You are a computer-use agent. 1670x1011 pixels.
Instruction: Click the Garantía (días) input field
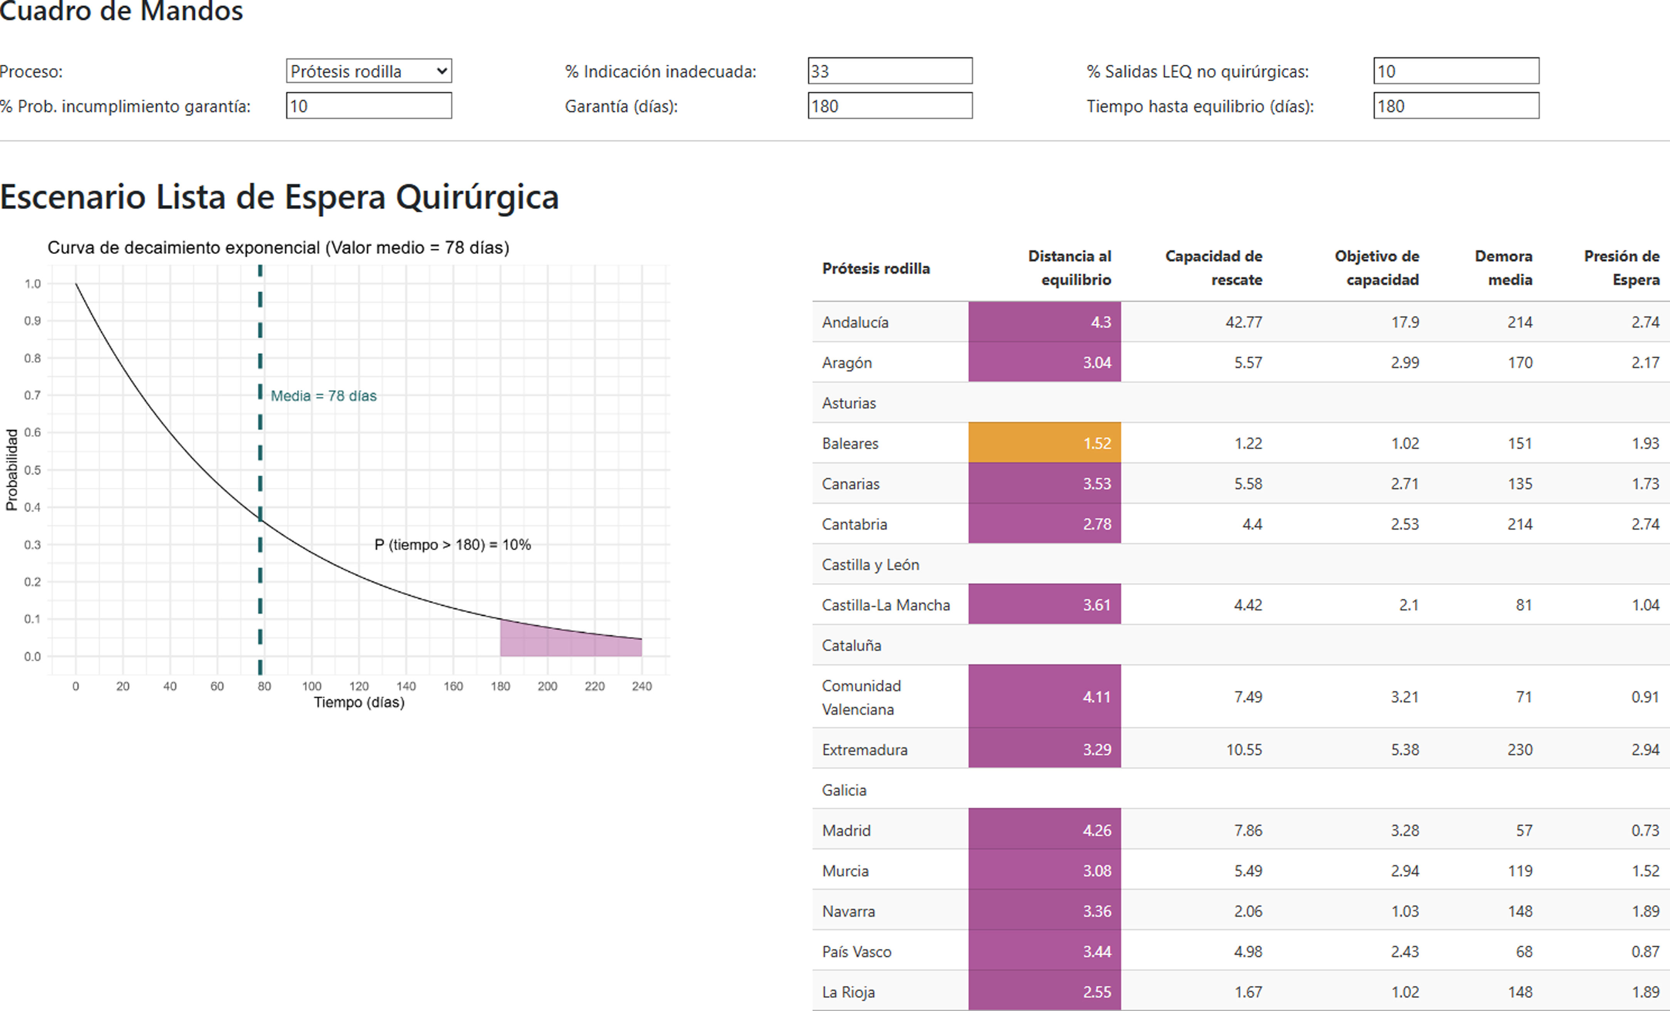click(x=889, y=106)
